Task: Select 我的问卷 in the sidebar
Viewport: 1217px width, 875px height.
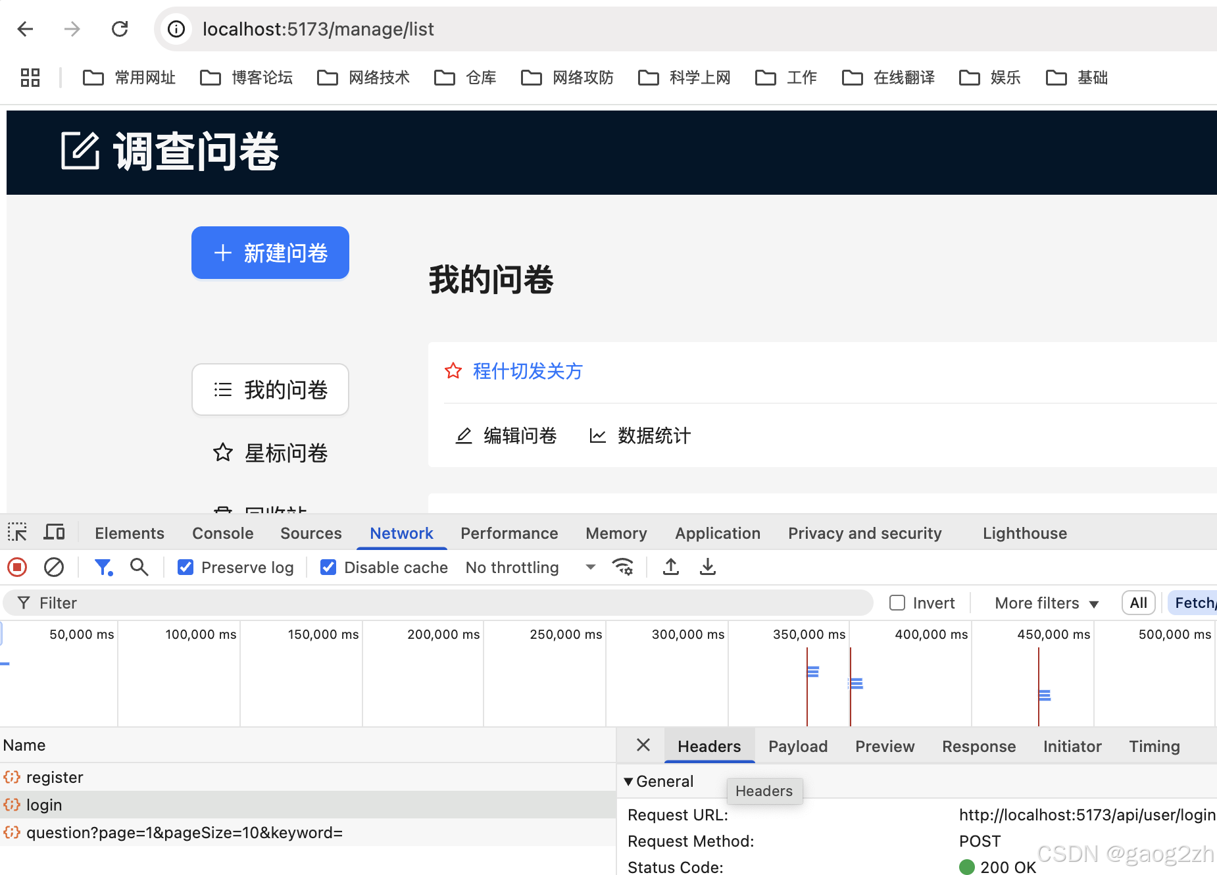Action: point(270,389)
